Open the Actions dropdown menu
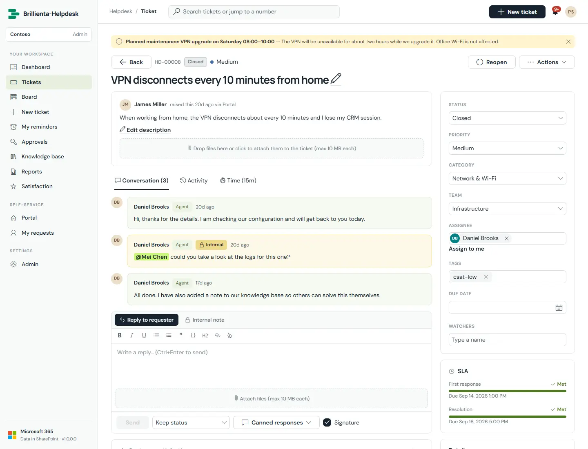The image size is (588, 449). point(547,62)
